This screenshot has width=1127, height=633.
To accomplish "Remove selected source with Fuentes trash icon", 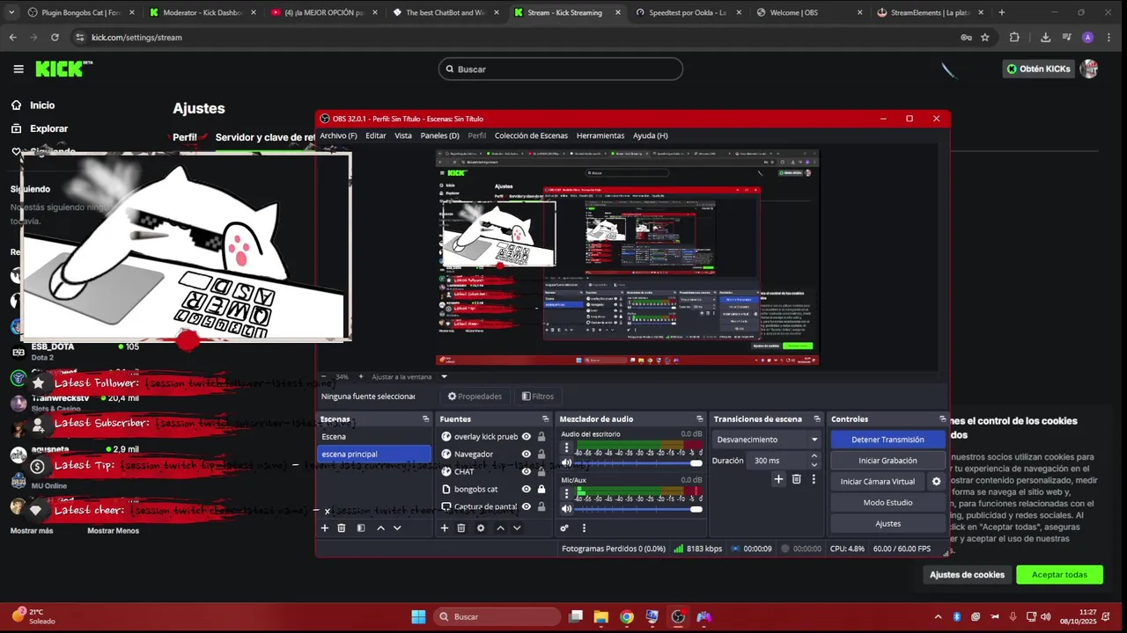I will pos(461,527).
